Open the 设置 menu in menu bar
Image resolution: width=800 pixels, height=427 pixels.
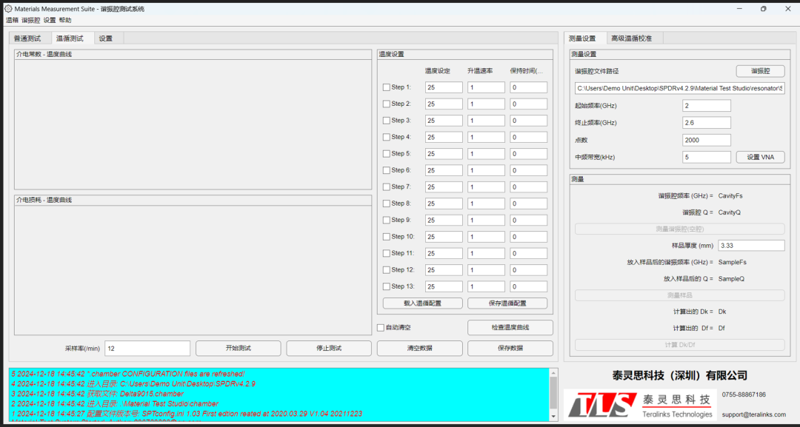[50, 21]
